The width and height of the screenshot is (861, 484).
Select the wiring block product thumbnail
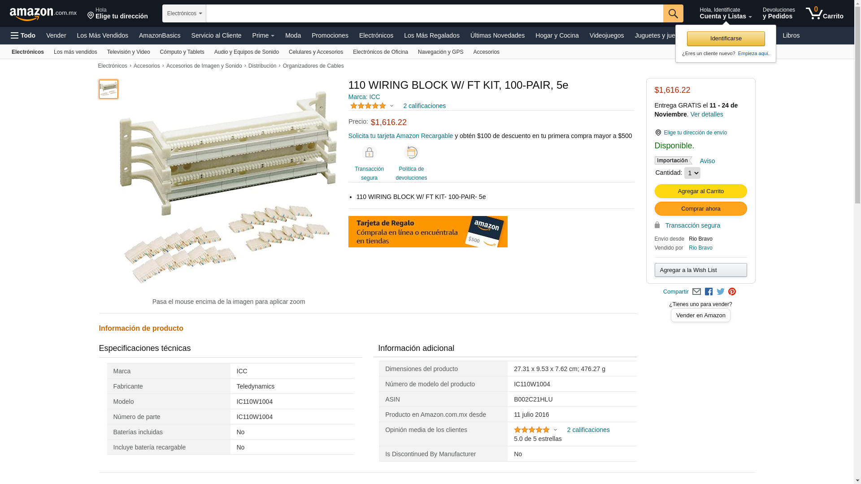tap(109, 89)
